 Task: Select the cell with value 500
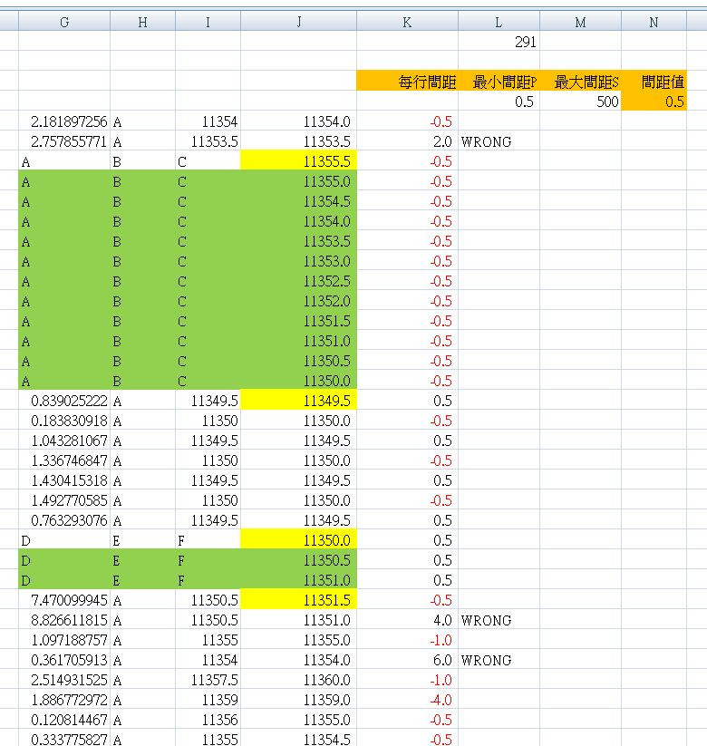click(x=580, y=102)
